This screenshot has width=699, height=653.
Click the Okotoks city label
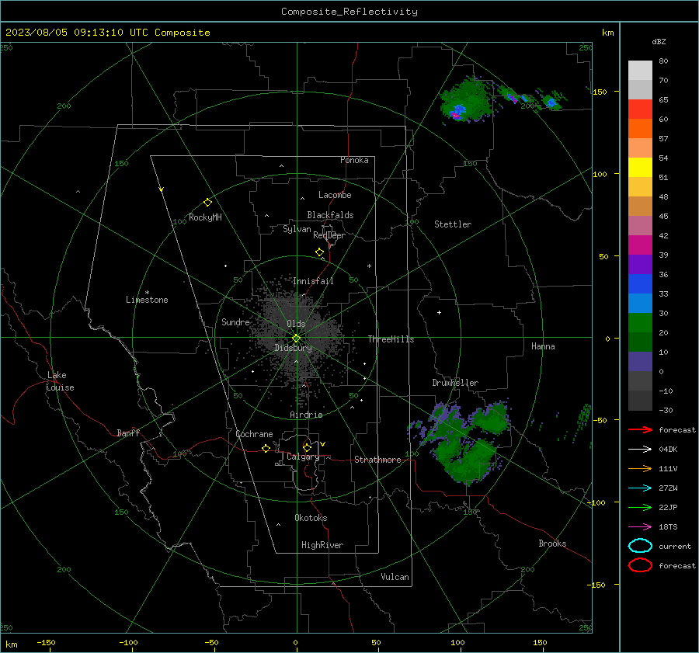[311, 518]
